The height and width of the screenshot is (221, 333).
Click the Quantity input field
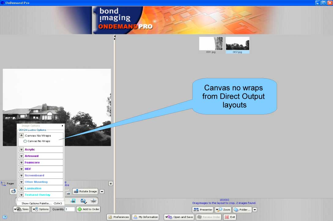(70, 209)
